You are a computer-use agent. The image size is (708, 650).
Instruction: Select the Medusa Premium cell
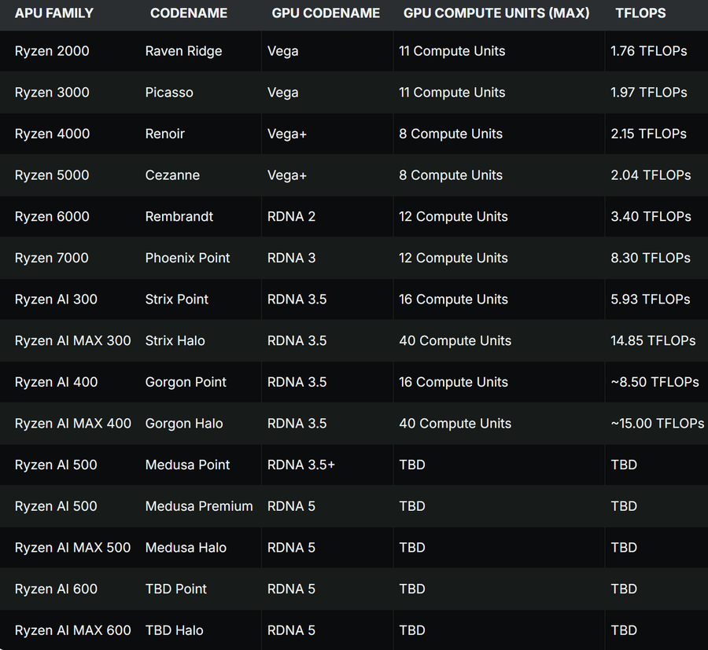point(199,506)
